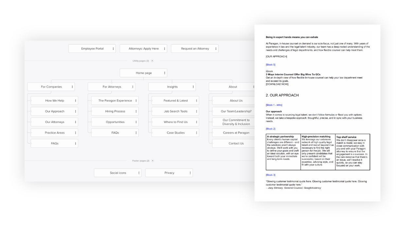Select the Home page node
The width and height of the screenshot is (405, 226).
144,73
